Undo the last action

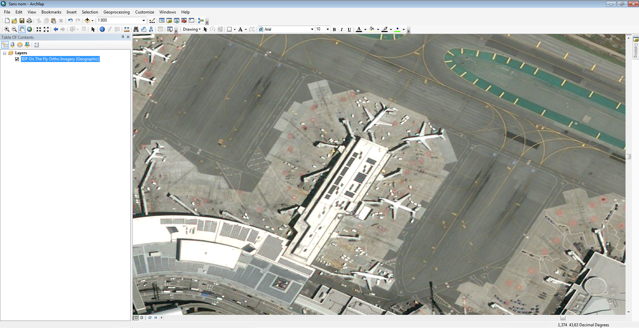pos(70,21)
